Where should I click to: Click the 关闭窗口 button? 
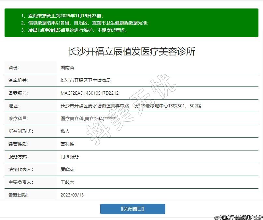click(132, 209)
